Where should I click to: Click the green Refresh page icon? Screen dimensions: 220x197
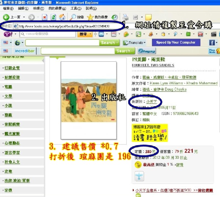tap(53, 17)
